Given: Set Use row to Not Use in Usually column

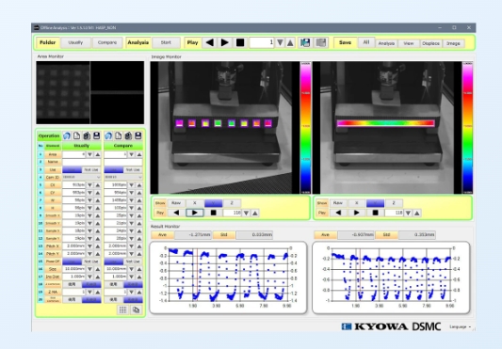Looking at the screenshot, I should pyautogui.click(x=91, y=169).
